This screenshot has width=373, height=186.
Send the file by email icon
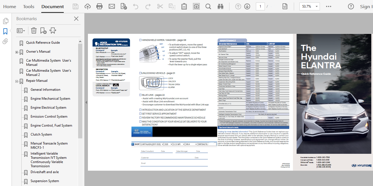[112, 6]
